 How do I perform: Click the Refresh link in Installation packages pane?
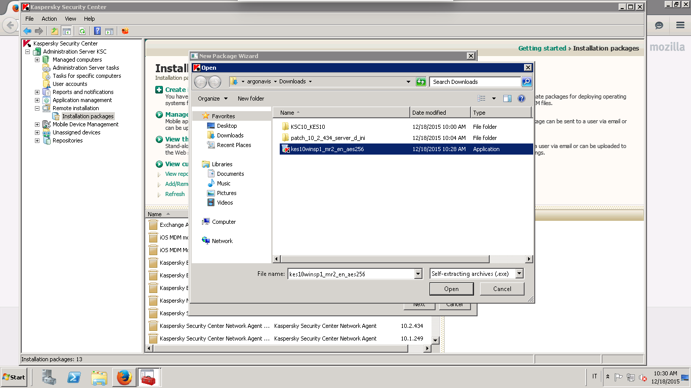click(x=175, y=194)
